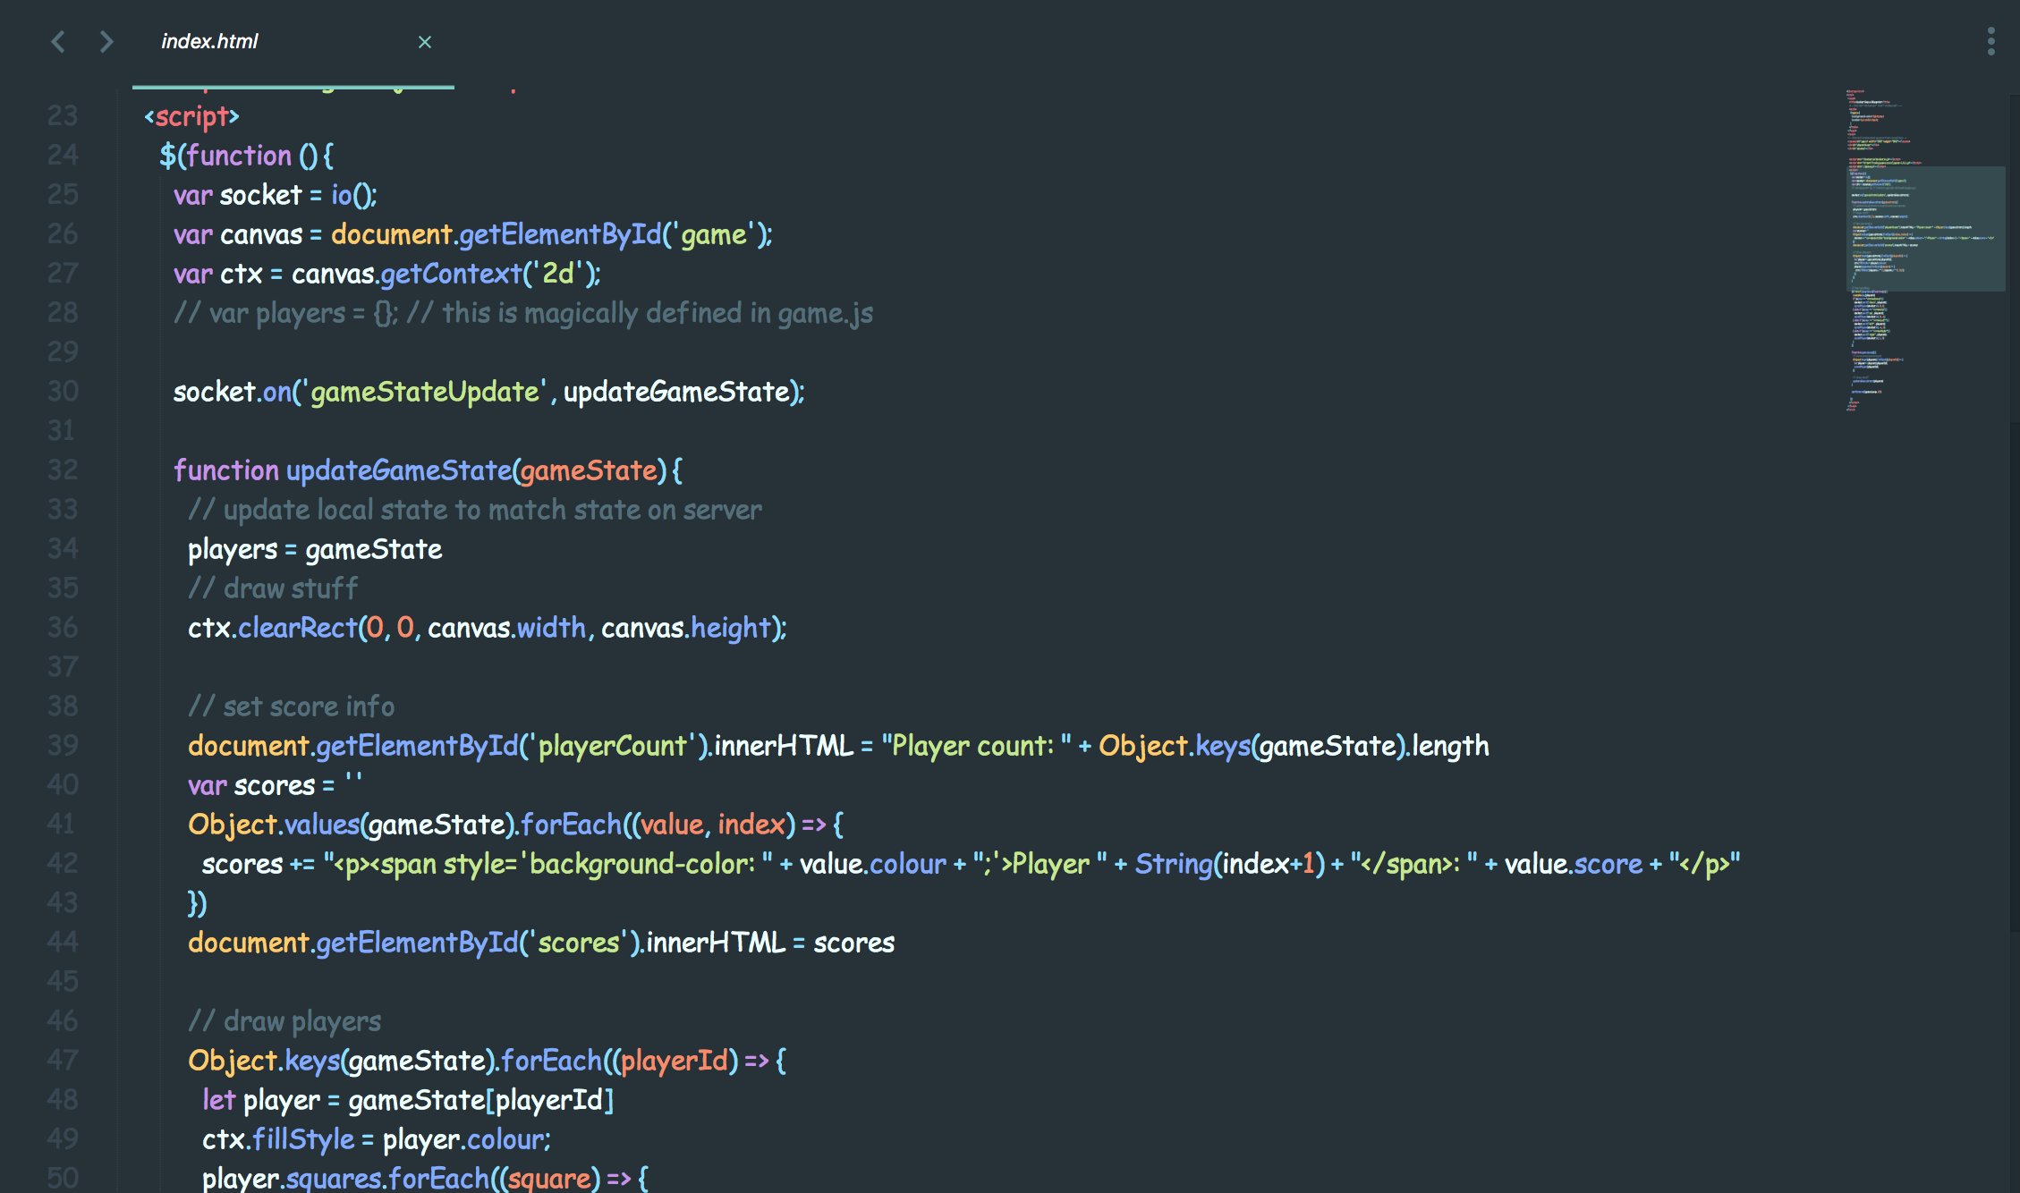Click line number 47 in gutter
This screenshot has width=2020, height=1193.
coord(63,1060)
